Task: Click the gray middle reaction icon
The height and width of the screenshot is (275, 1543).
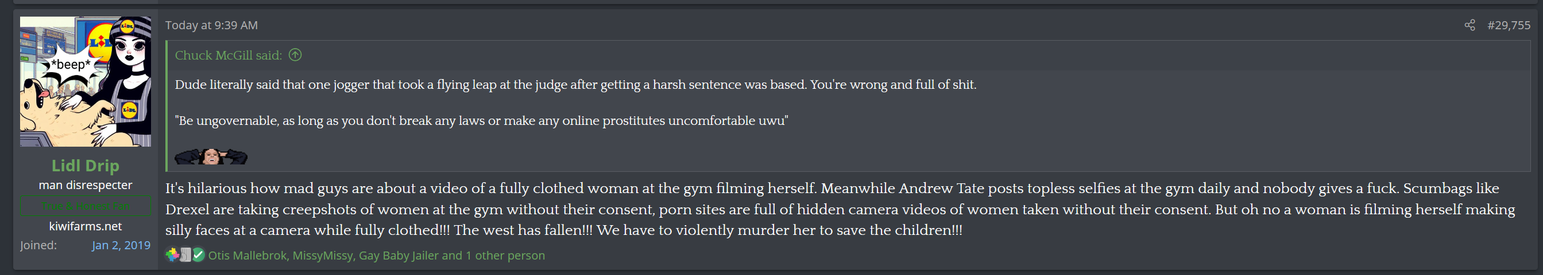Action: (x=185, y=256)
